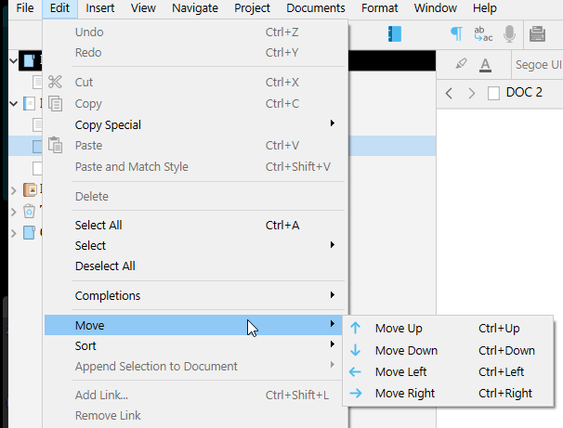Image resolution: width=563 pixels, height=428 pixels.
Task: Toggle the show invisibles pilcrow icon
Action: 456,34
